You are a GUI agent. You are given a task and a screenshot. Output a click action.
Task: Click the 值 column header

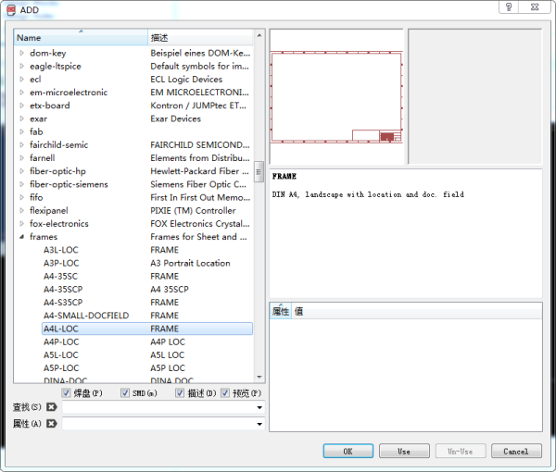coord(417,311)
